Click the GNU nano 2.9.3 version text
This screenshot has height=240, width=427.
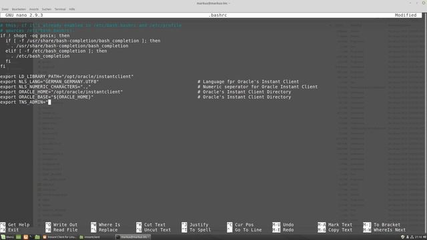coord(24,15)
